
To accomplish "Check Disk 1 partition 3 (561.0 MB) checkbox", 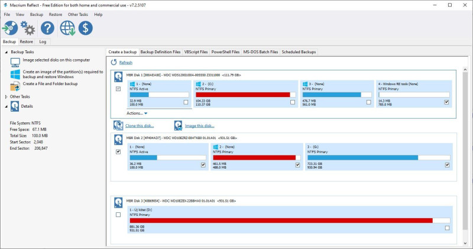I will tap(368, 102).
